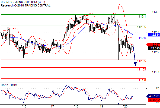This screenshot has height=108, width=160.
Task: Click the blue 112.6 pivot label
Action: tap(142, 38)
